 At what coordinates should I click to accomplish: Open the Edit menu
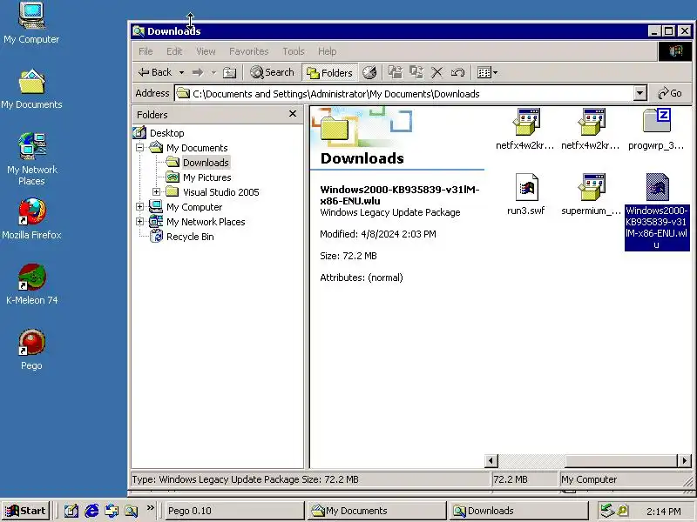pyautogui.click(x=174, y=51)
